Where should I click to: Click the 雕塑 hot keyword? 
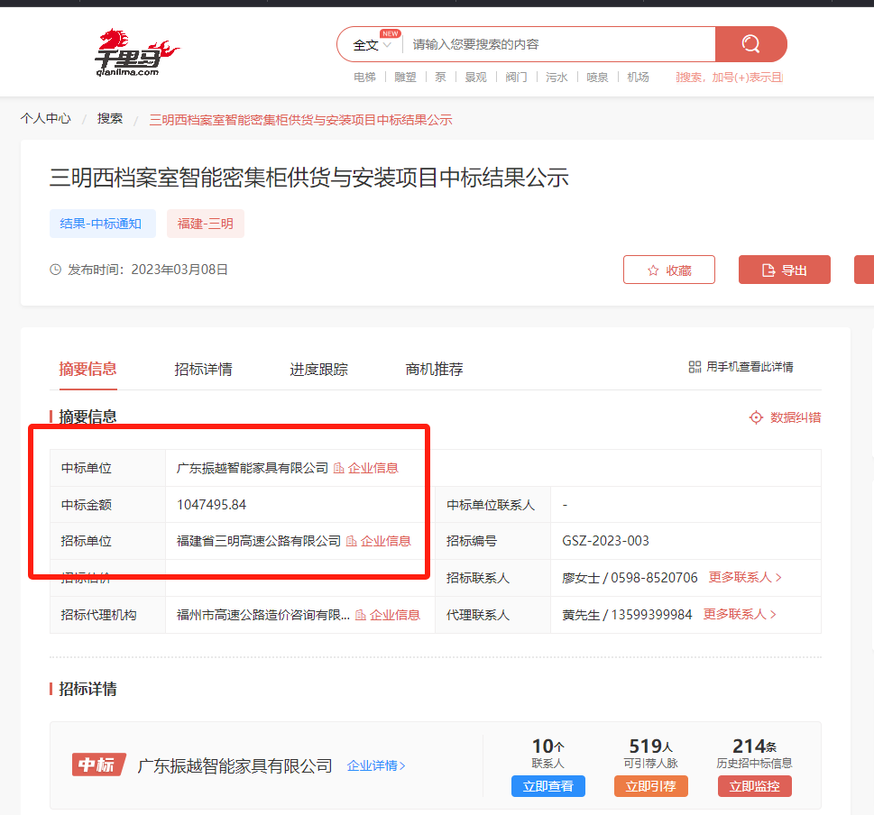click(405, 77)
